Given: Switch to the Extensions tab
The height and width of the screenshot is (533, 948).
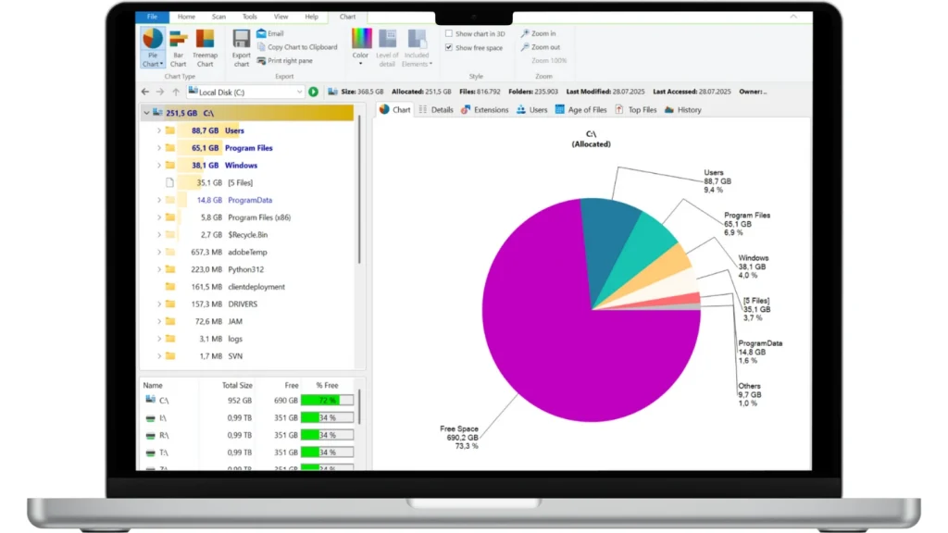Looking at the screenshot, I should point(484,109).
